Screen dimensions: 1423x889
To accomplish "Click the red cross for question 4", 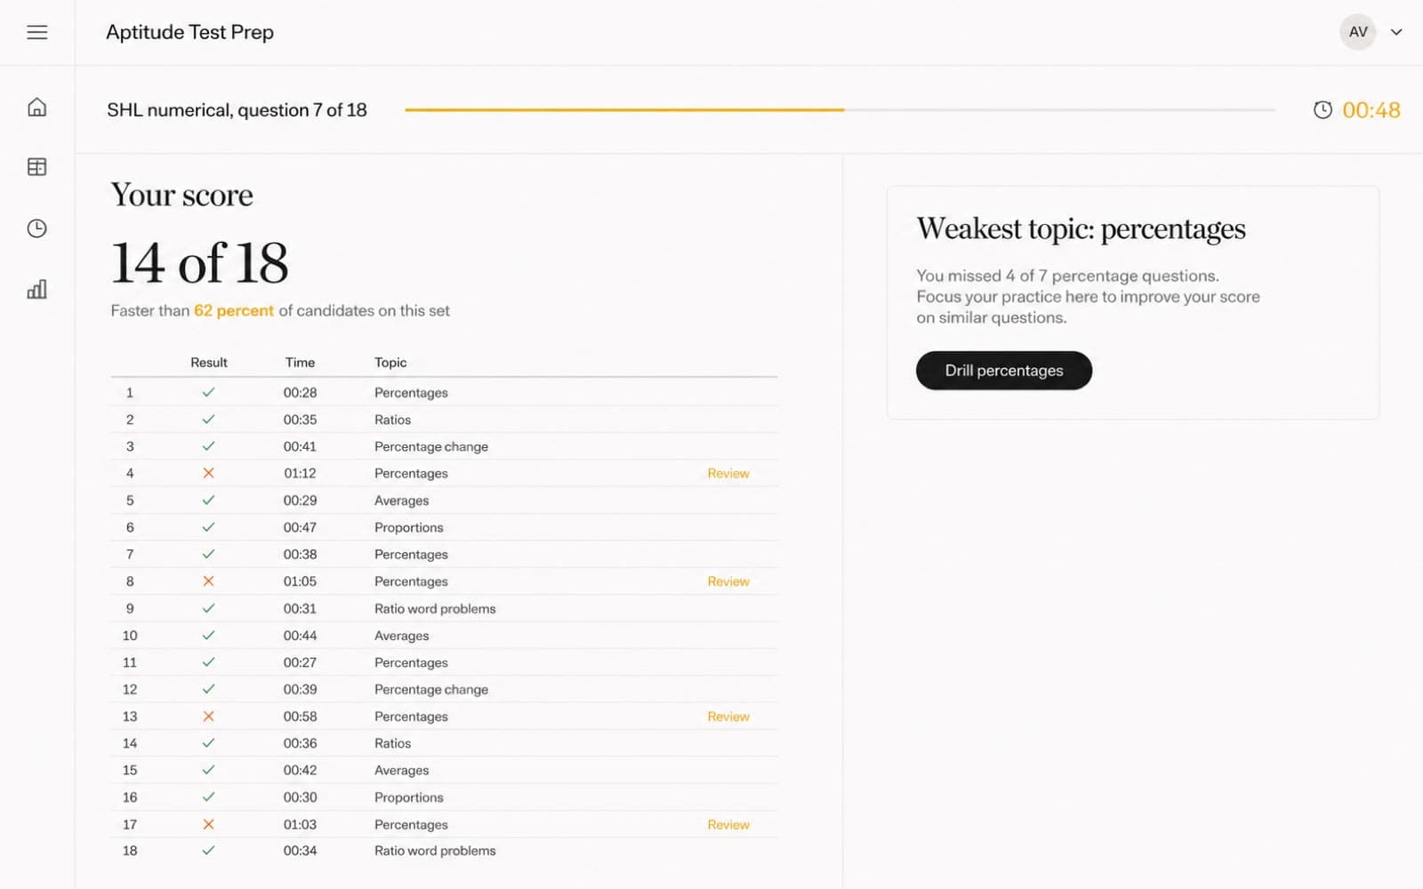I will pyautogui.click(x=208, y=474).
